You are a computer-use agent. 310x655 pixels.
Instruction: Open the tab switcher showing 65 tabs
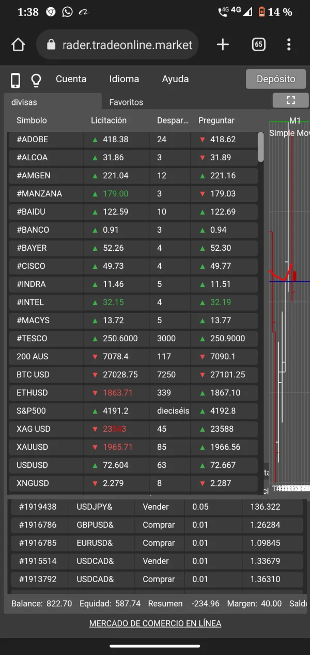[x=259, y=45]
